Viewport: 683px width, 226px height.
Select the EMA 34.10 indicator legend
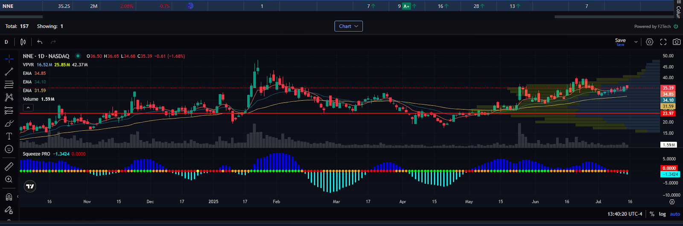(x=34, y=82)
